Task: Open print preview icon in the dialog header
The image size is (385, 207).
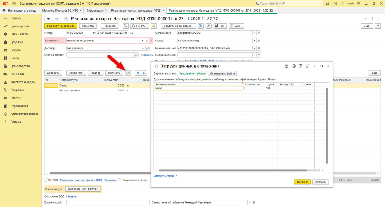Action: click(x=300, y=66)
